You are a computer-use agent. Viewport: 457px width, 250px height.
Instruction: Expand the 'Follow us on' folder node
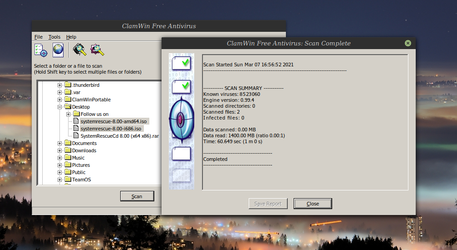point(68,114)
